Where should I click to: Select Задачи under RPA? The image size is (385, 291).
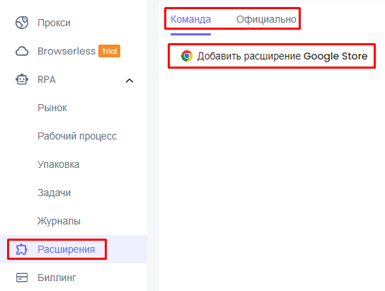(x=54, y=193)
